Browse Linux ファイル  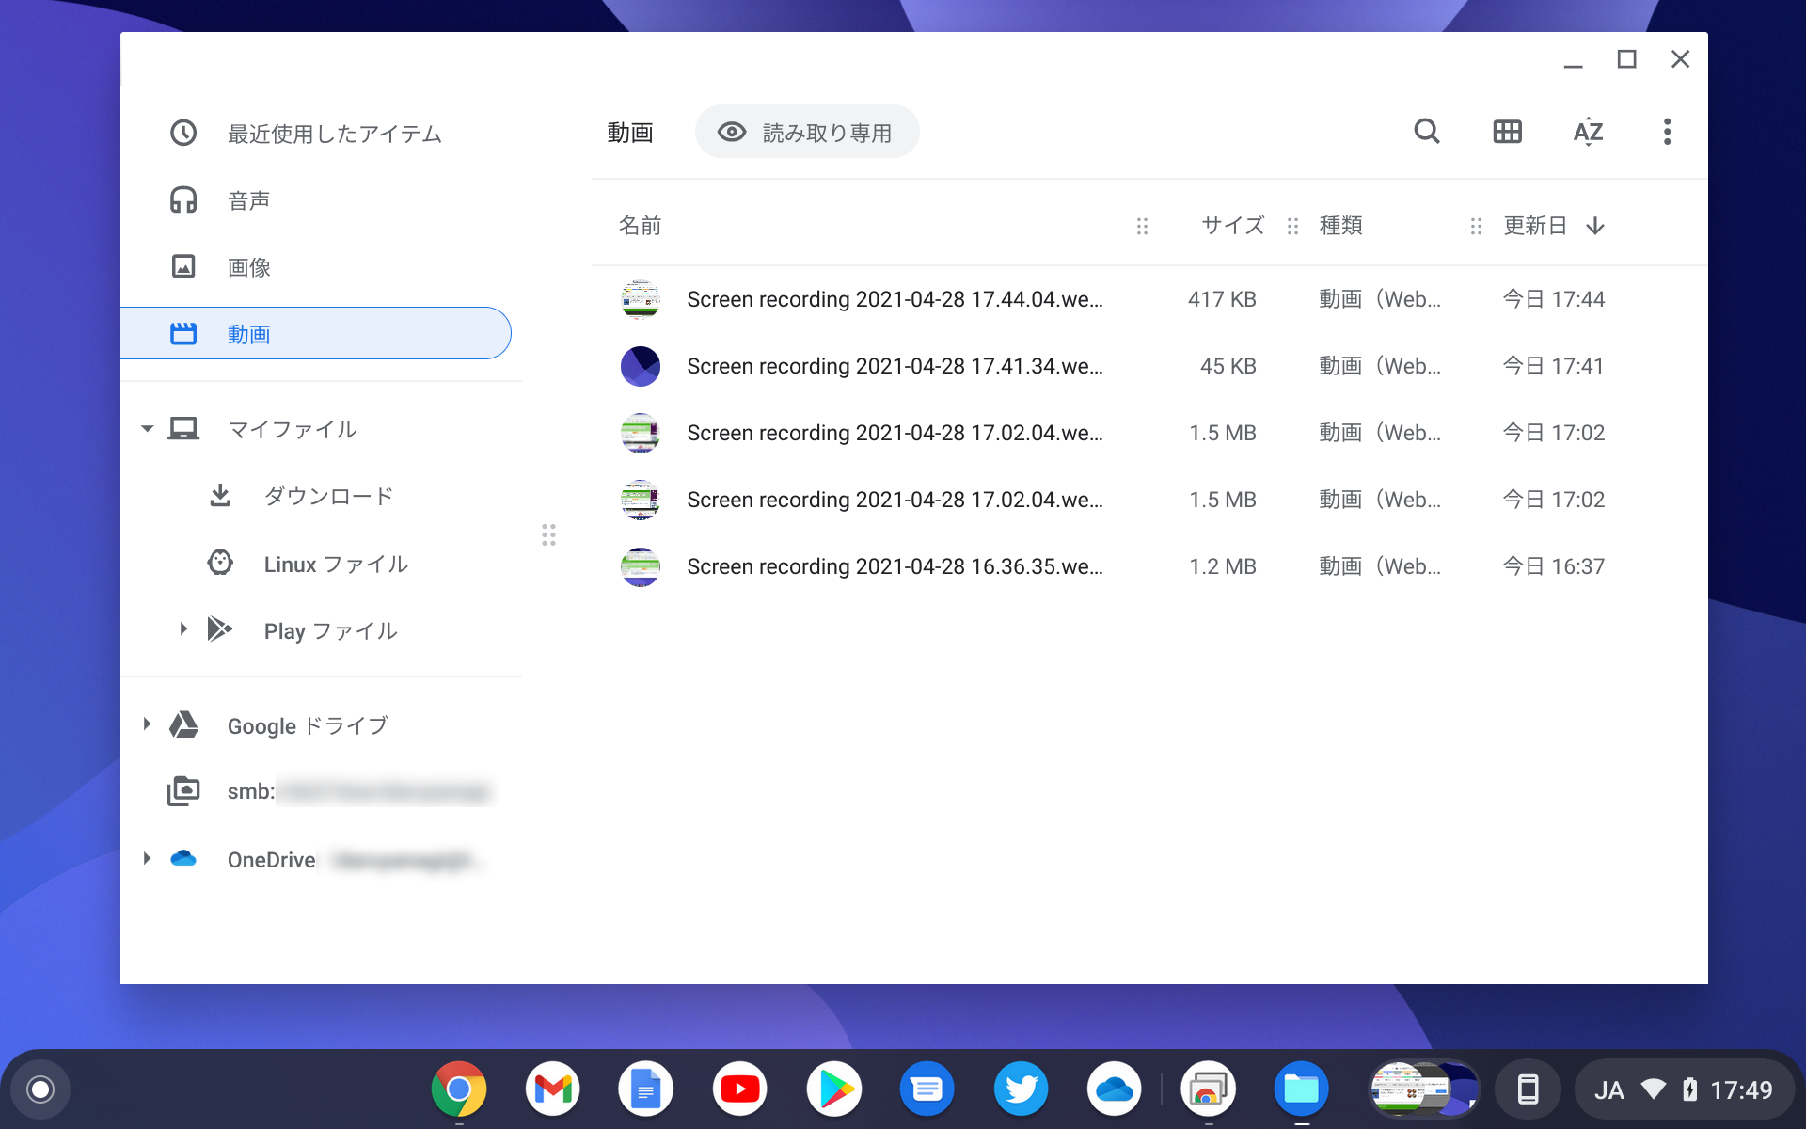pos(335,564)
